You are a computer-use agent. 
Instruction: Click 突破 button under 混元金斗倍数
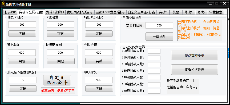[23, 89]
